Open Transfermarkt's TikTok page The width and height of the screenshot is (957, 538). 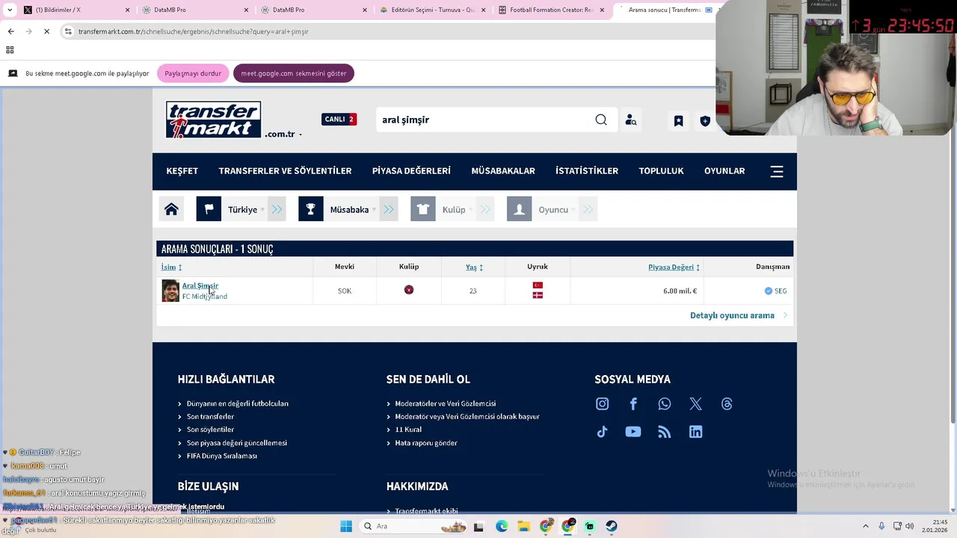click(602, 432)
